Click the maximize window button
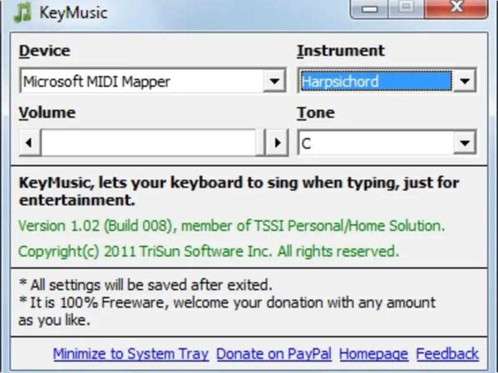 click(x=406, y=8)
